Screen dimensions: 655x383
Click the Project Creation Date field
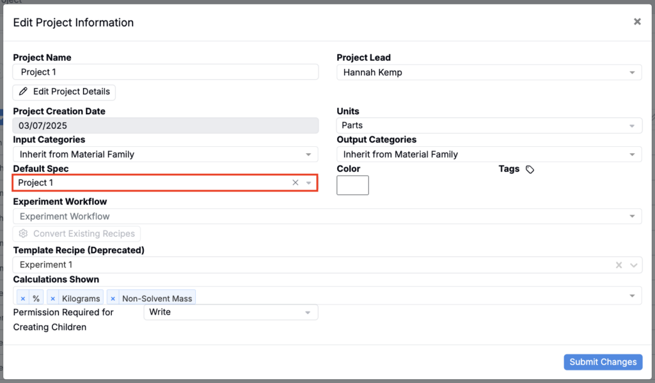click(x=165, y=126)
